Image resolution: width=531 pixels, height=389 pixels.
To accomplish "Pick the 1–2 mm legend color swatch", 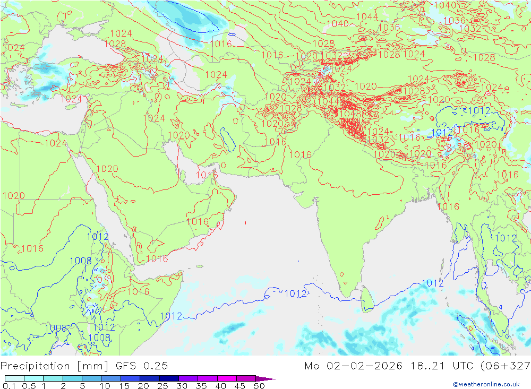I will (53, 378).
